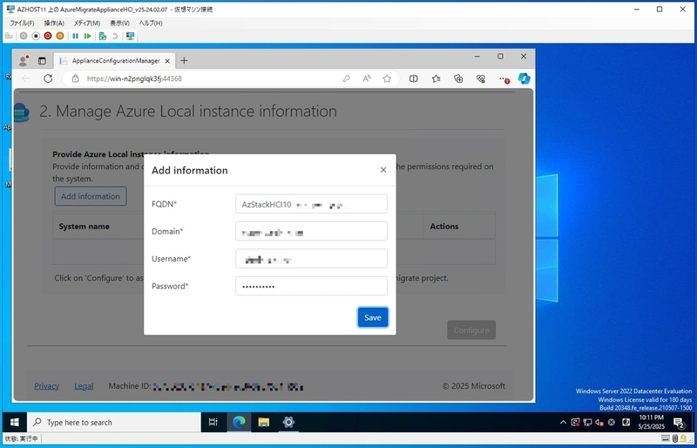697x448 pixels.
Task: Refresh the browser page
Action: 48,78
